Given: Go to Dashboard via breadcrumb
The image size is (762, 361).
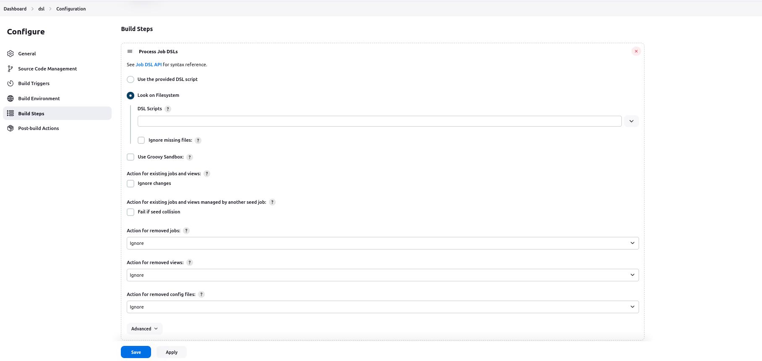Looking at the screenshot, I should [15, 8].
